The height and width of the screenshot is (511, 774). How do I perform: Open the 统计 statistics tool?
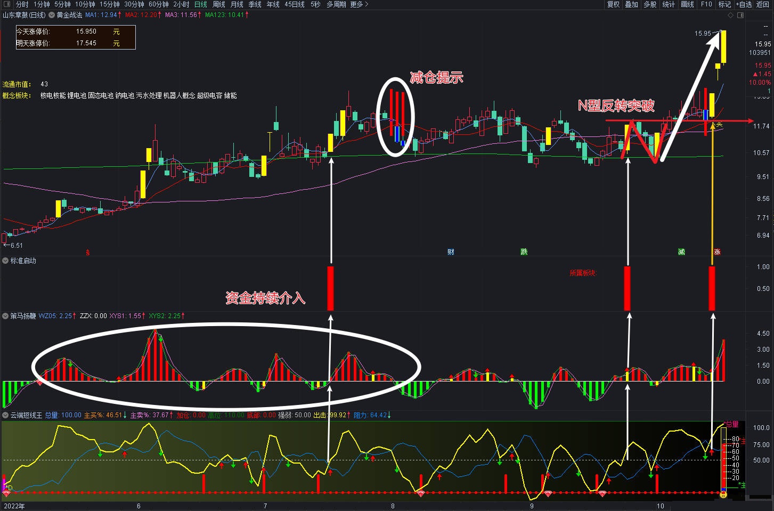coord(669,4)
